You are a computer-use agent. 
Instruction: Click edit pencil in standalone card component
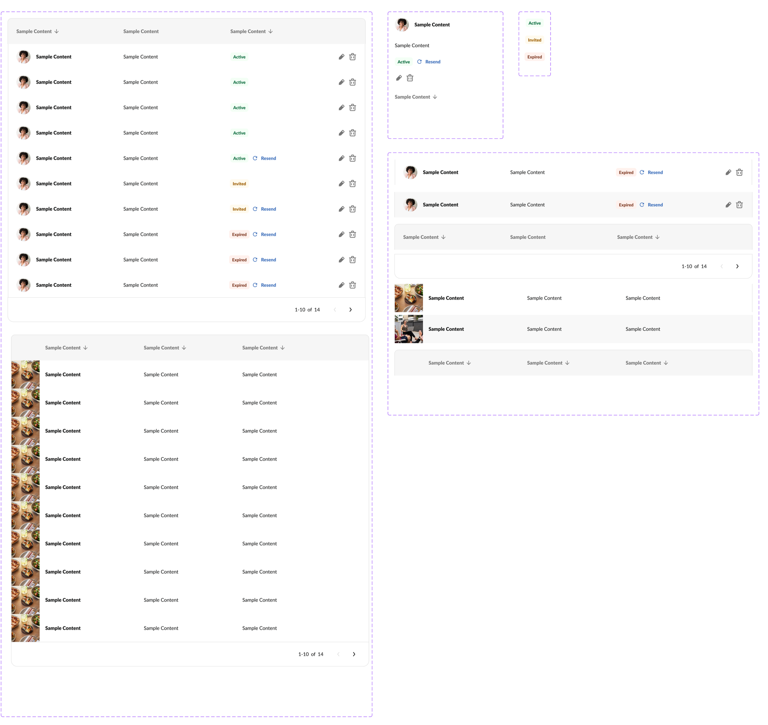399,78
